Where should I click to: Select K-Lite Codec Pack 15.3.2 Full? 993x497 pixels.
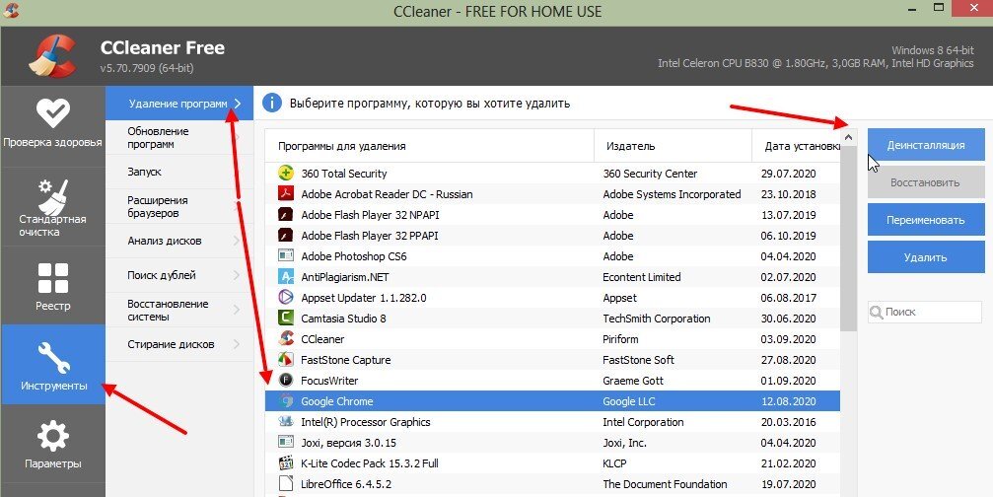coord(552,463)
